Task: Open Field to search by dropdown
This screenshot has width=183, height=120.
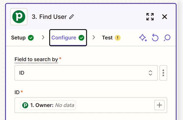Action: click(x=86, y=73)
